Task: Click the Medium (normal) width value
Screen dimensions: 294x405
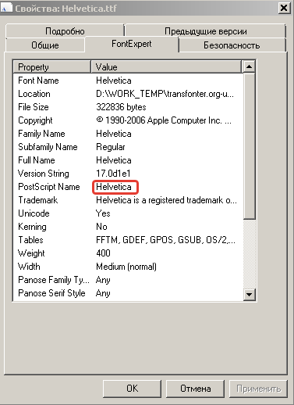Action: pos(126,267)
